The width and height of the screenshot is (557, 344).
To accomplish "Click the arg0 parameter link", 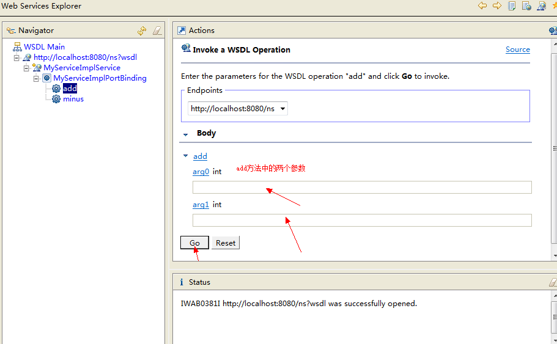I will 201,172.
